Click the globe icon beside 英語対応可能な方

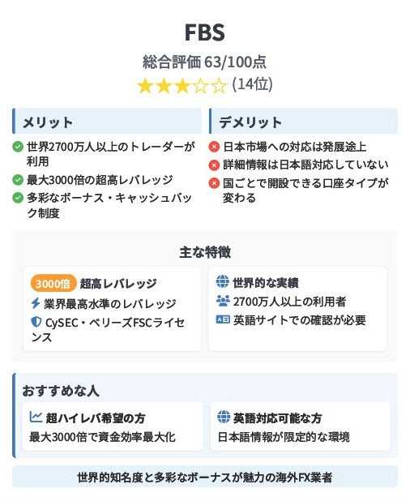point(224,417)
